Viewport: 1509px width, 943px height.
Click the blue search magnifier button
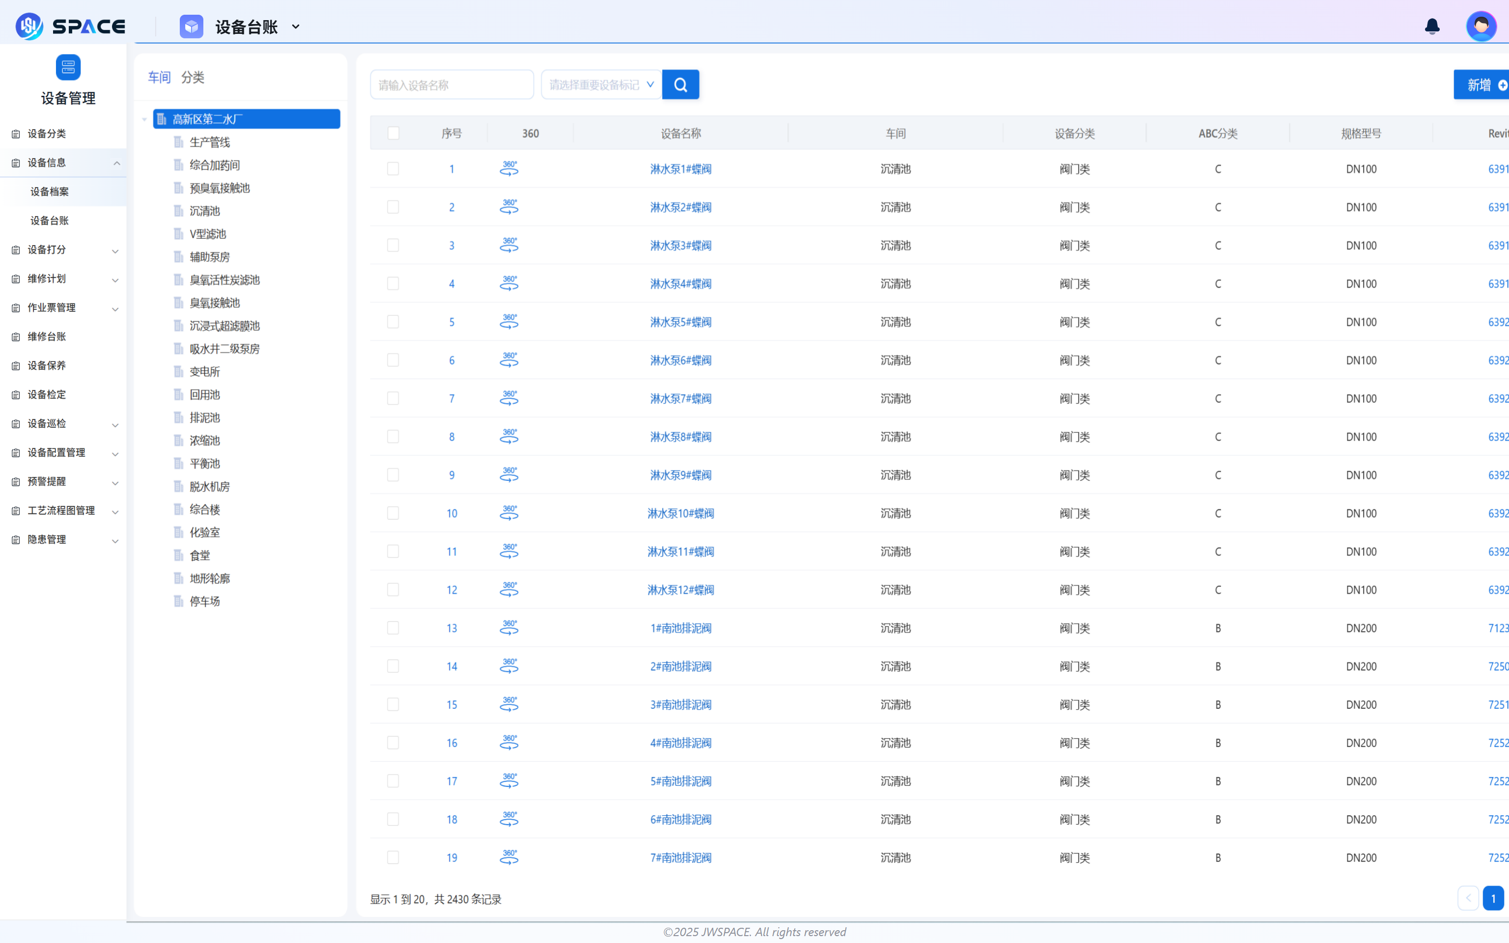[x=680, y=85]
